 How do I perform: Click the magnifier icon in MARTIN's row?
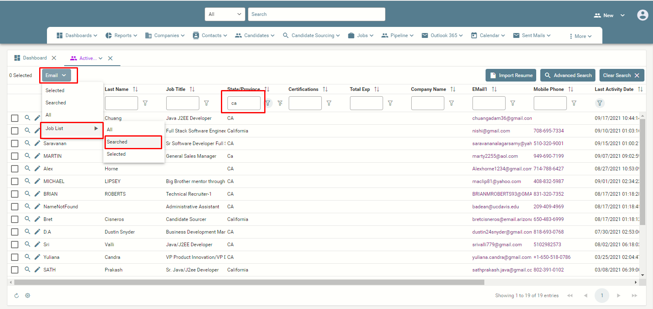pos(27,156)
